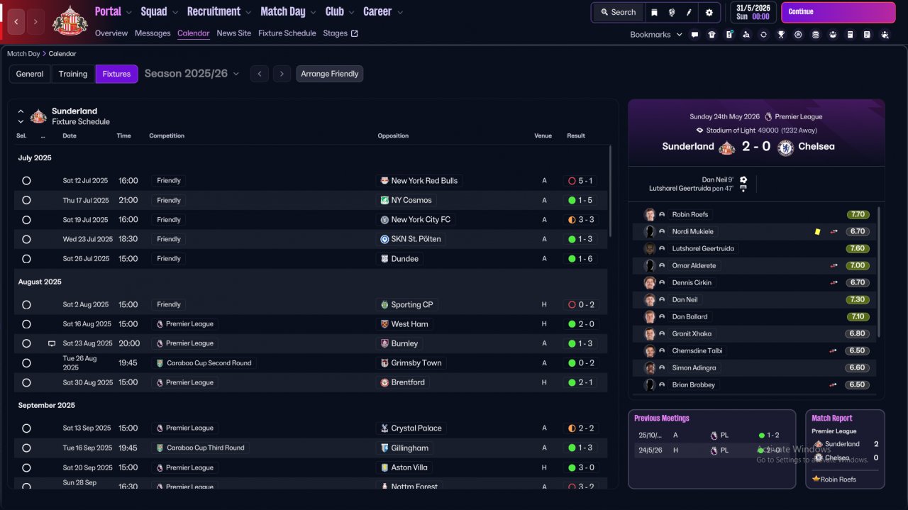Click the TV broadcast icon on Burnley row
908x510 pixels.
(51, 343)
